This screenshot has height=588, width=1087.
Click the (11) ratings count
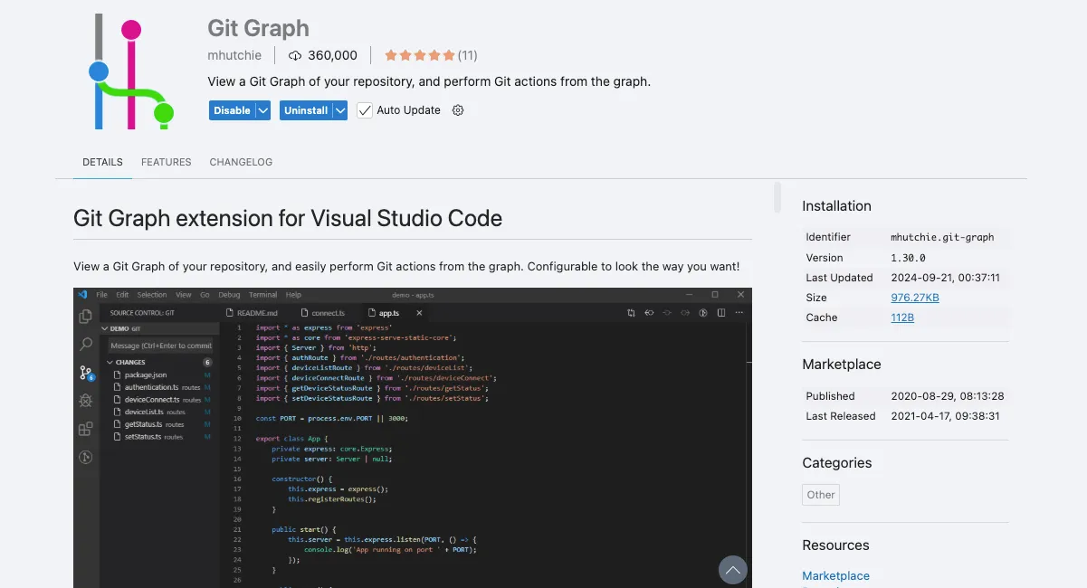[x=467, y=55]
